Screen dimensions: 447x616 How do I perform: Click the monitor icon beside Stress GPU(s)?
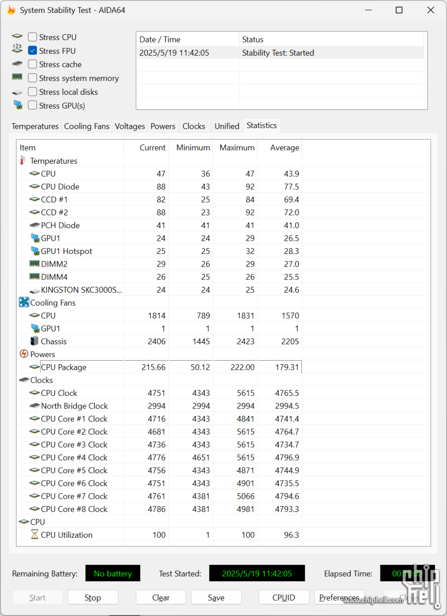(x=18, y=105)
